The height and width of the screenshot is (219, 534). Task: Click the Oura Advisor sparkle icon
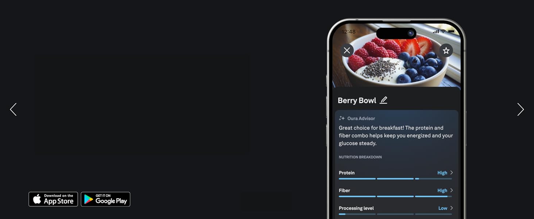(342, 118)
